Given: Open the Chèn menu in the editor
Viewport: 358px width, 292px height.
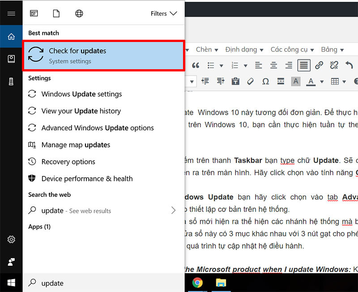Looking at the screenshot, I should click(207, 50).
